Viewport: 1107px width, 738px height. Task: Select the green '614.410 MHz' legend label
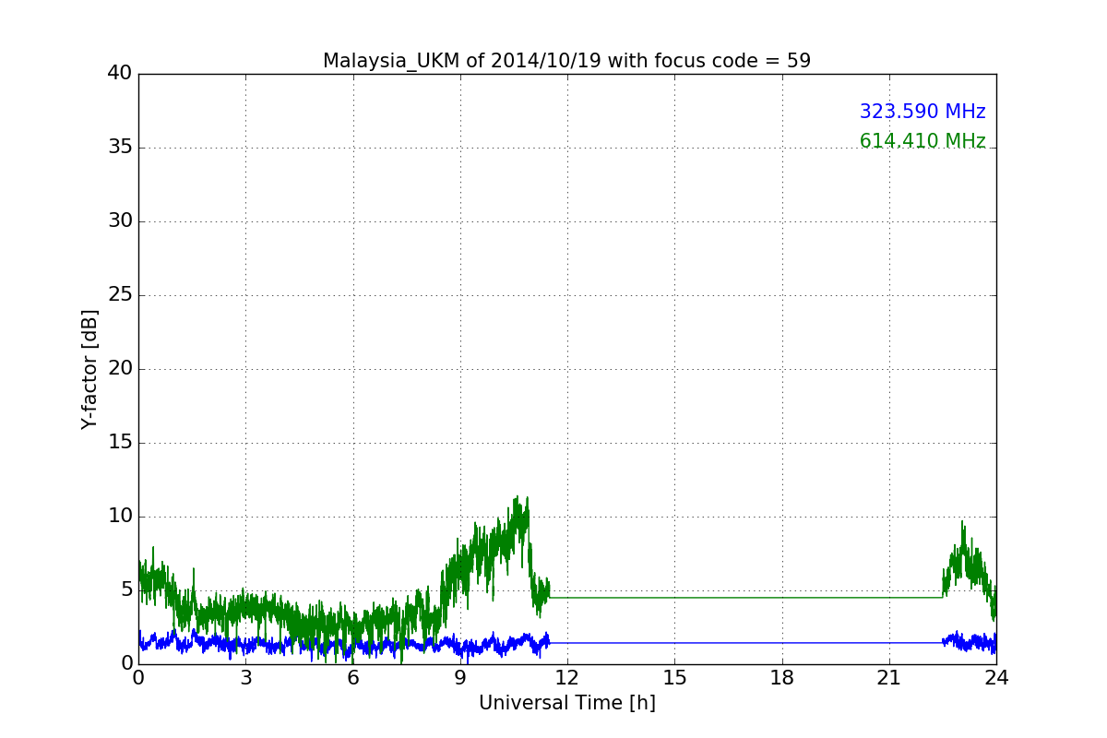coord(922,141)
